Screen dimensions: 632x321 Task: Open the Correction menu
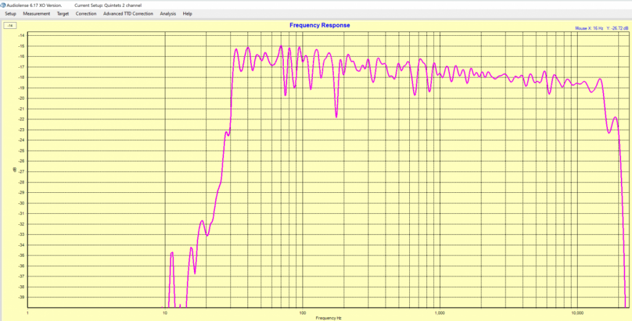tap(86, 14)
